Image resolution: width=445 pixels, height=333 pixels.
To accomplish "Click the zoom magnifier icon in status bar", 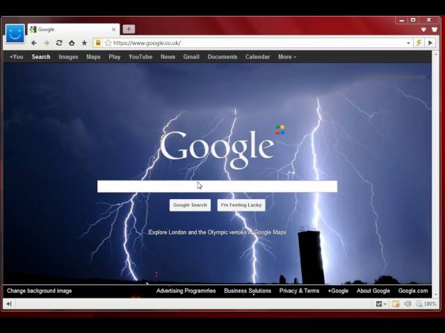I will (x=419, y=304).
